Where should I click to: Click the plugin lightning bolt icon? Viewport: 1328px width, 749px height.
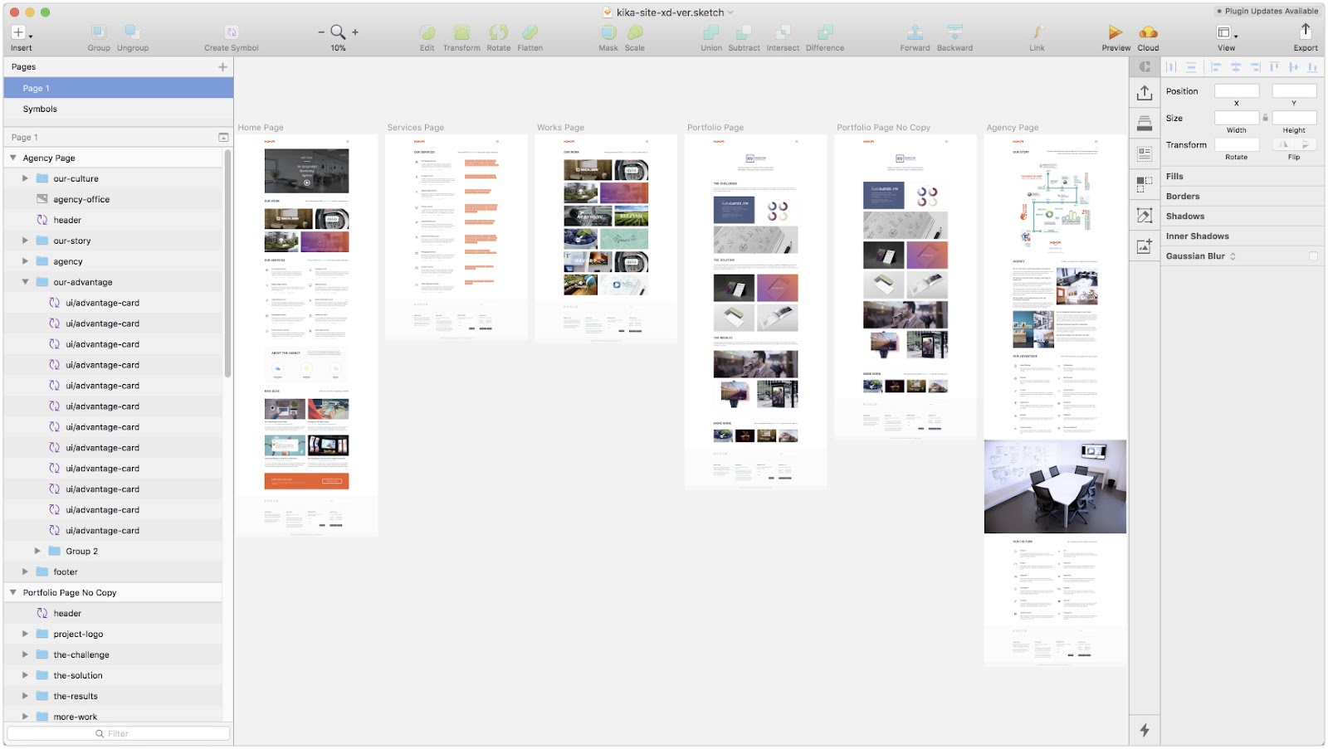tap(1145, 730)
